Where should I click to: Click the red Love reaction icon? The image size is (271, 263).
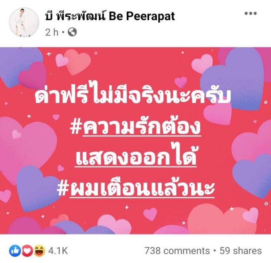pos(27,251)
